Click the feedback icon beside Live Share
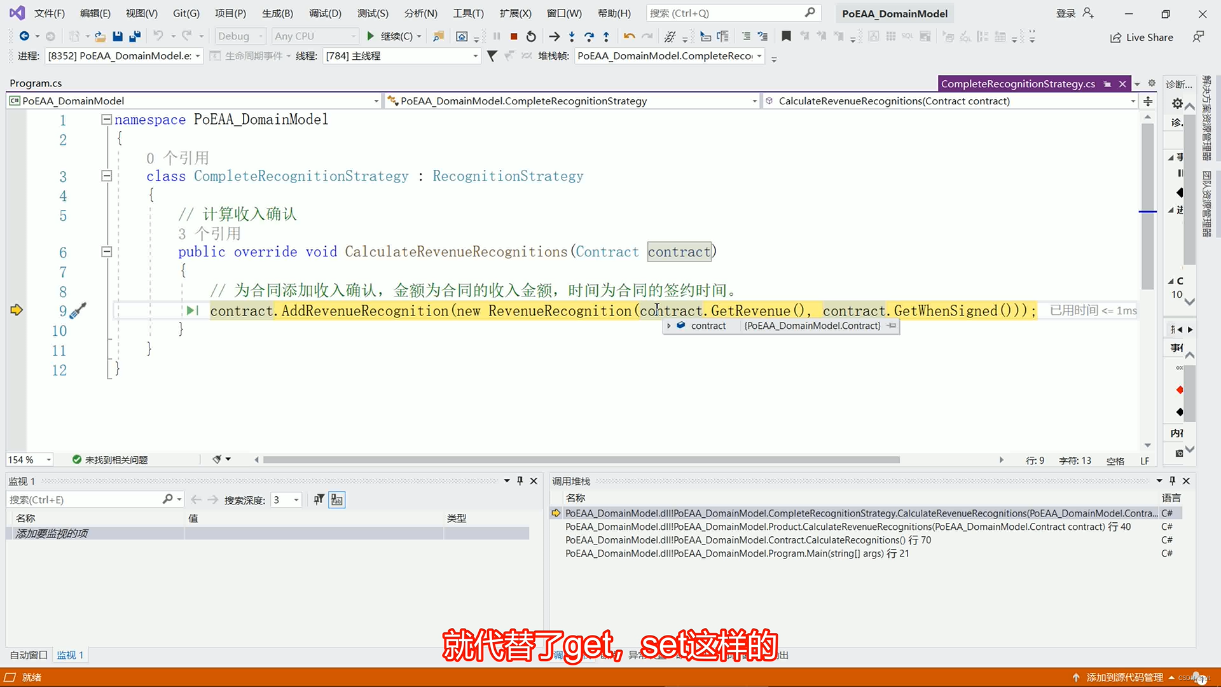Screen dimensions: 1221x687 (x=1198, y=37)
